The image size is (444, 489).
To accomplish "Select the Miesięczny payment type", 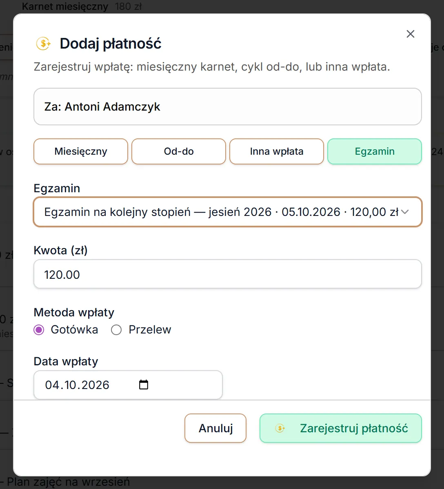I will click(x=81, y=151).
